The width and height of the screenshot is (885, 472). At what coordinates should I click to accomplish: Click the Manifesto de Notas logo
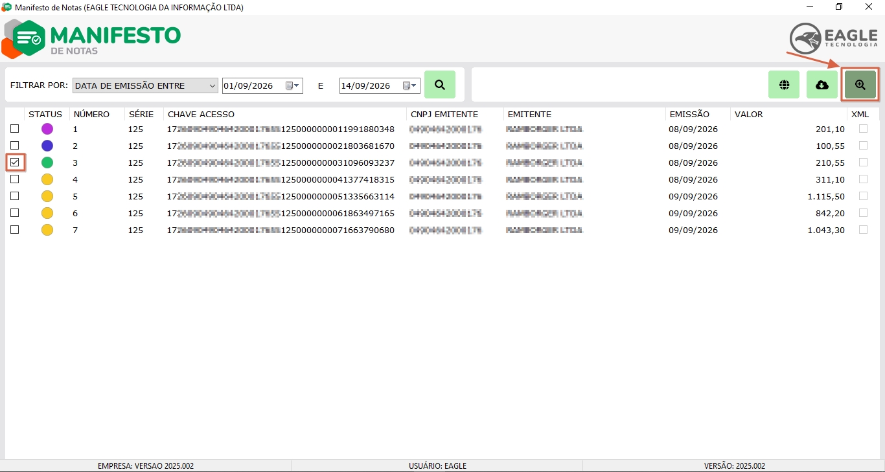click(91, 39)
